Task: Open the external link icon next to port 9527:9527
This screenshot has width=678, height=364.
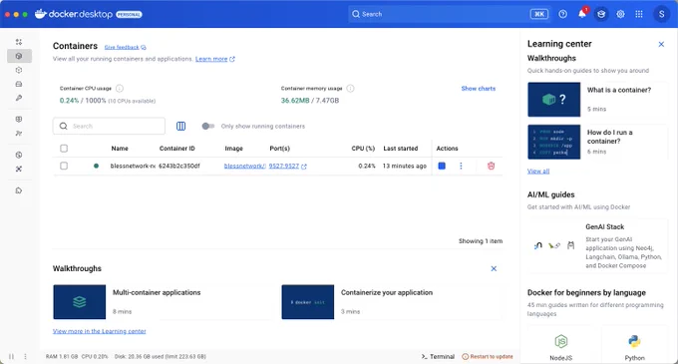Action: 304,166
